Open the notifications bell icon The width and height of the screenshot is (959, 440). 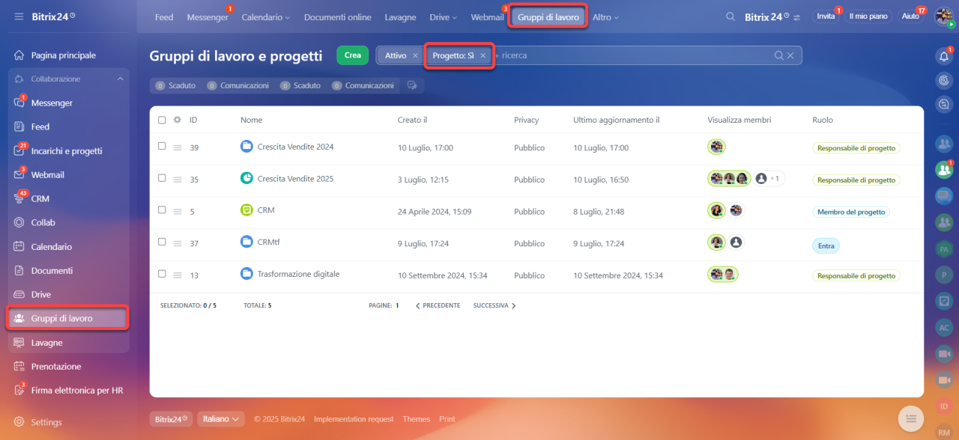coord(944,56)
